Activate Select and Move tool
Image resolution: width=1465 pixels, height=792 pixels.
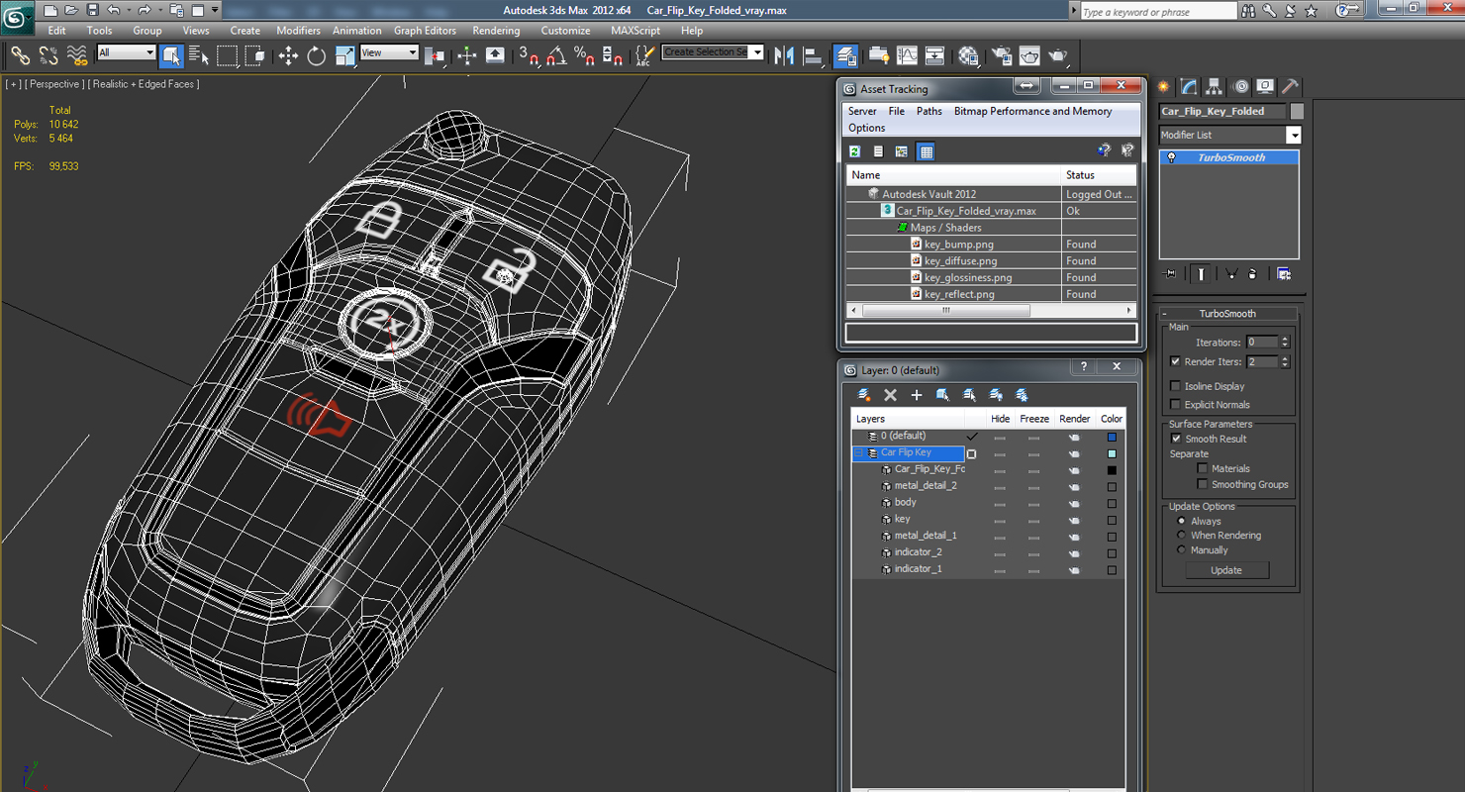coord(288,55)
